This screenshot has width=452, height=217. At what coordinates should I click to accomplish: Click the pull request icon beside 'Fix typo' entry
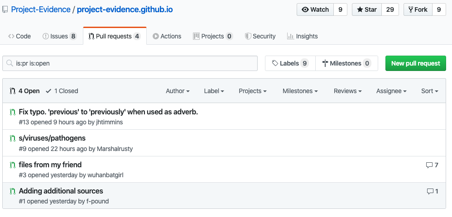point(13,112)
